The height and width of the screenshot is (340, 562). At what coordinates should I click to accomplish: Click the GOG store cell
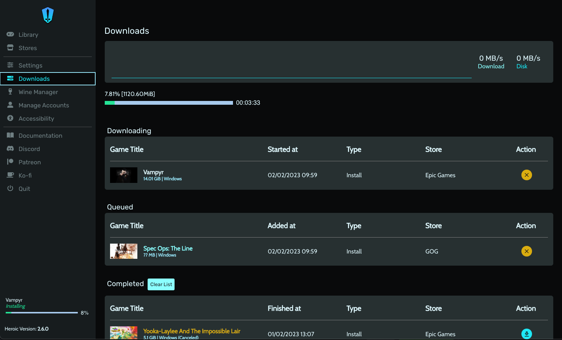pos(432,251)
